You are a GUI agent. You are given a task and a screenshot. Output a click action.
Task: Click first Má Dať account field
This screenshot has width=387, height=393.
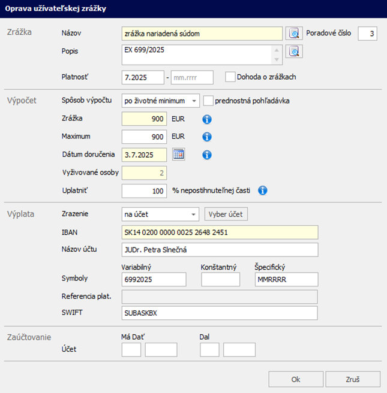point(131,350)
